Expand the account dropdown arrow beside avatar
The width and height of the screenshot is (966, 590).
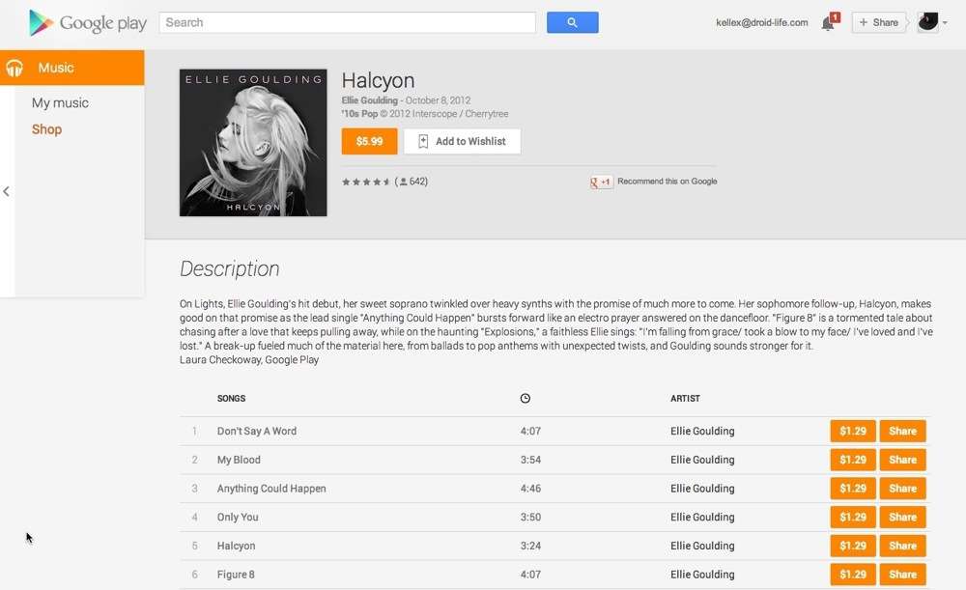pyautogui.click(x=945, y=23)
